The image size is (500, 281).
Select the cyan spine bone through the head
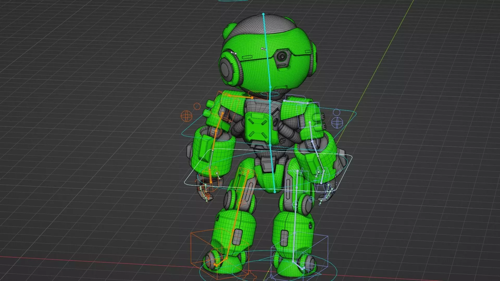click(x=267, y=50)
